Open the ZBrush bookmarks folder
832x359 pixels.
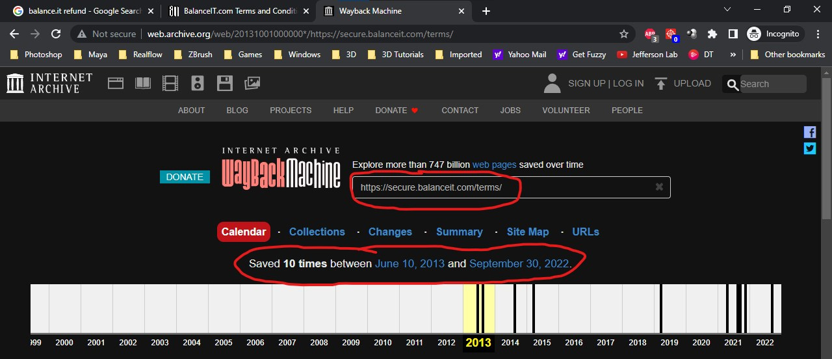coord(193,55)
